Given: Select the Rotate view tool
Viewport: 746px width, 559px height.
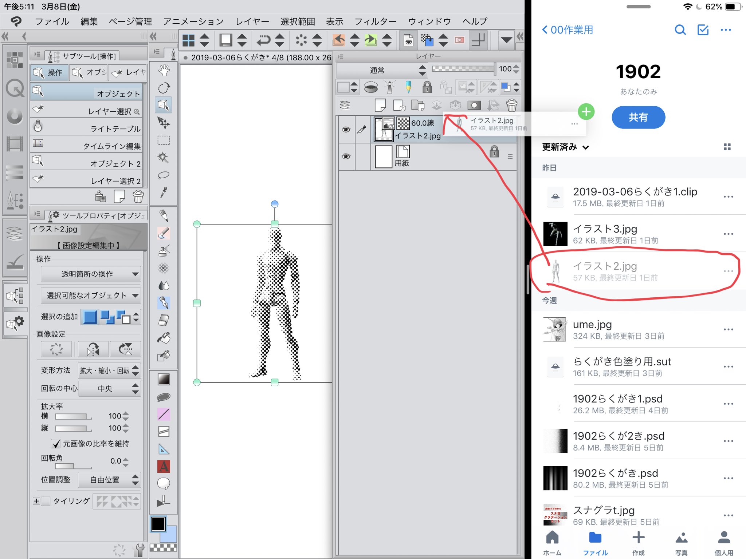Looking at the screenshot, I should pyautogui.click(x=164, y=88).
